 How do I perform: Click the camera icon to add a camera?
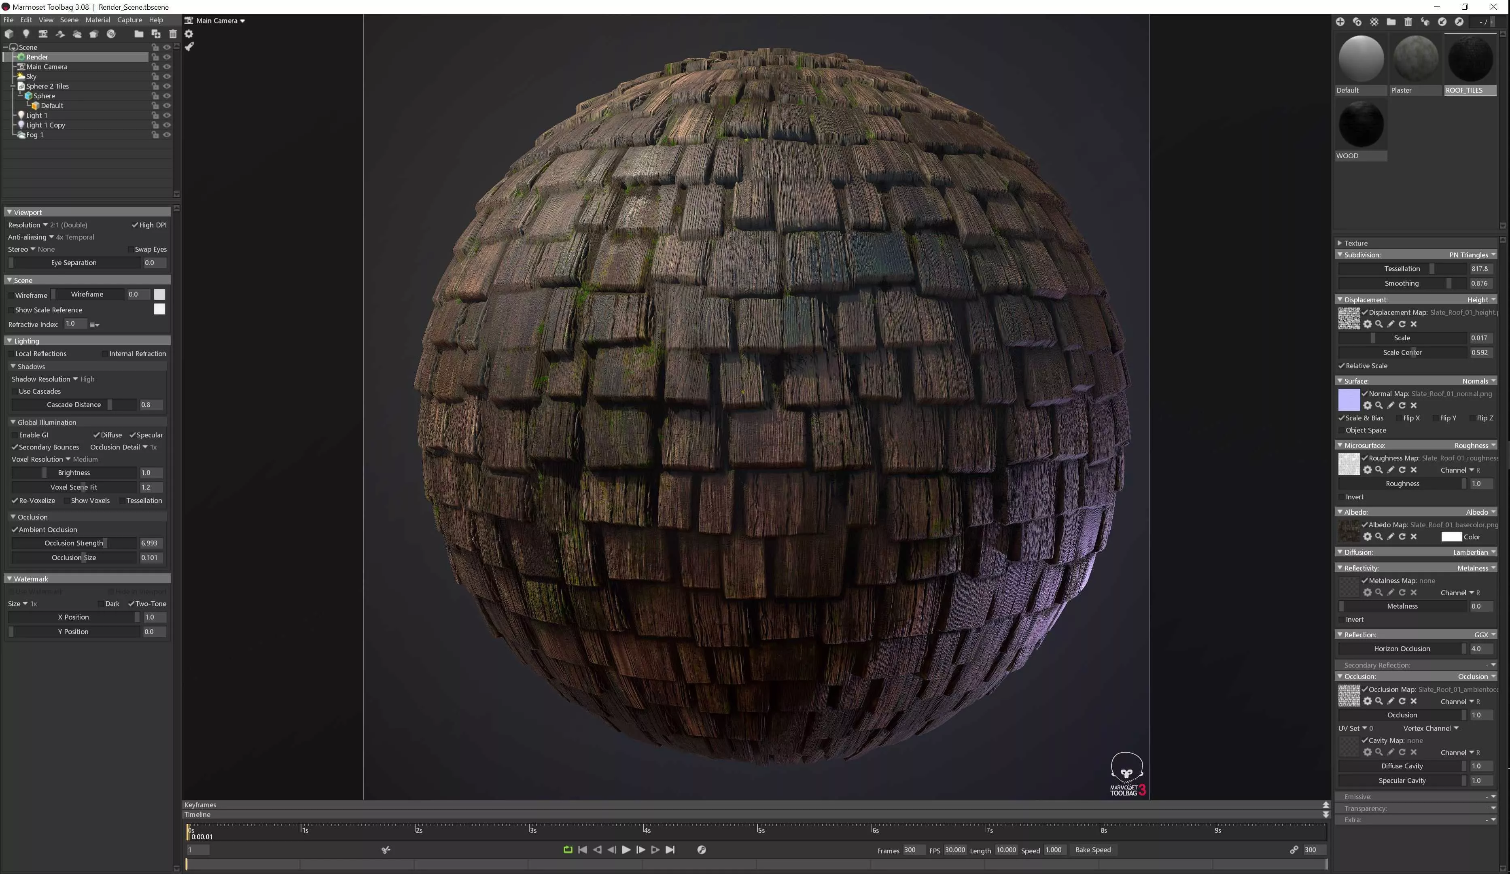tap(42, 34)
